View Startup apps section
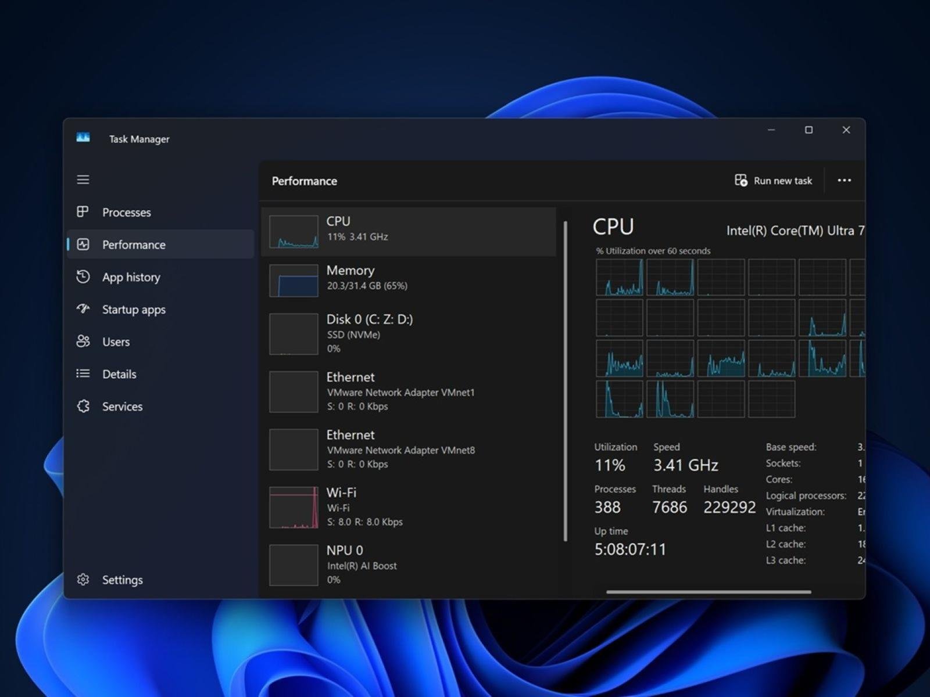The image size is (930, 697). coord(134,309)
